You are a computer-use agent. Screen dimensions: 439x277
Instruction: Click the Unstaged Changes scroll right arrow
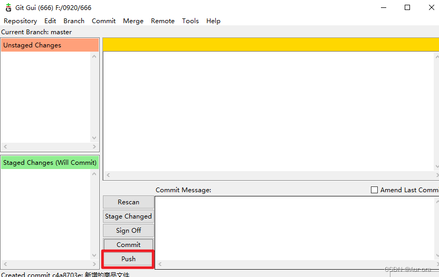94,146
